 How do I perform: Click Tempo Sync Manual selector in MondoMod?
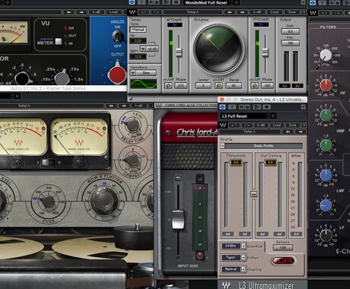(138, 30)
